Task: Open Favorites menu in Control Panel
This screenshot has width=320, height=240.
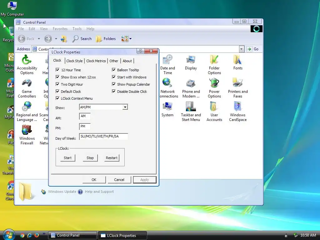Action: coord(60,29)
